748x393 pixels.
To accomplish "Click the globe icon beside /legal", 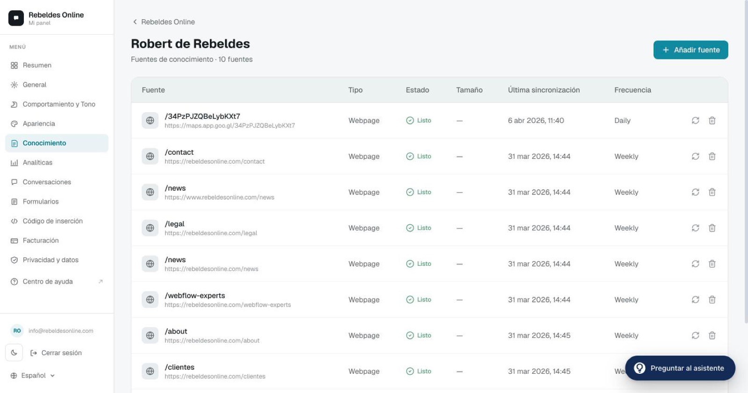I will click(150, 228).
